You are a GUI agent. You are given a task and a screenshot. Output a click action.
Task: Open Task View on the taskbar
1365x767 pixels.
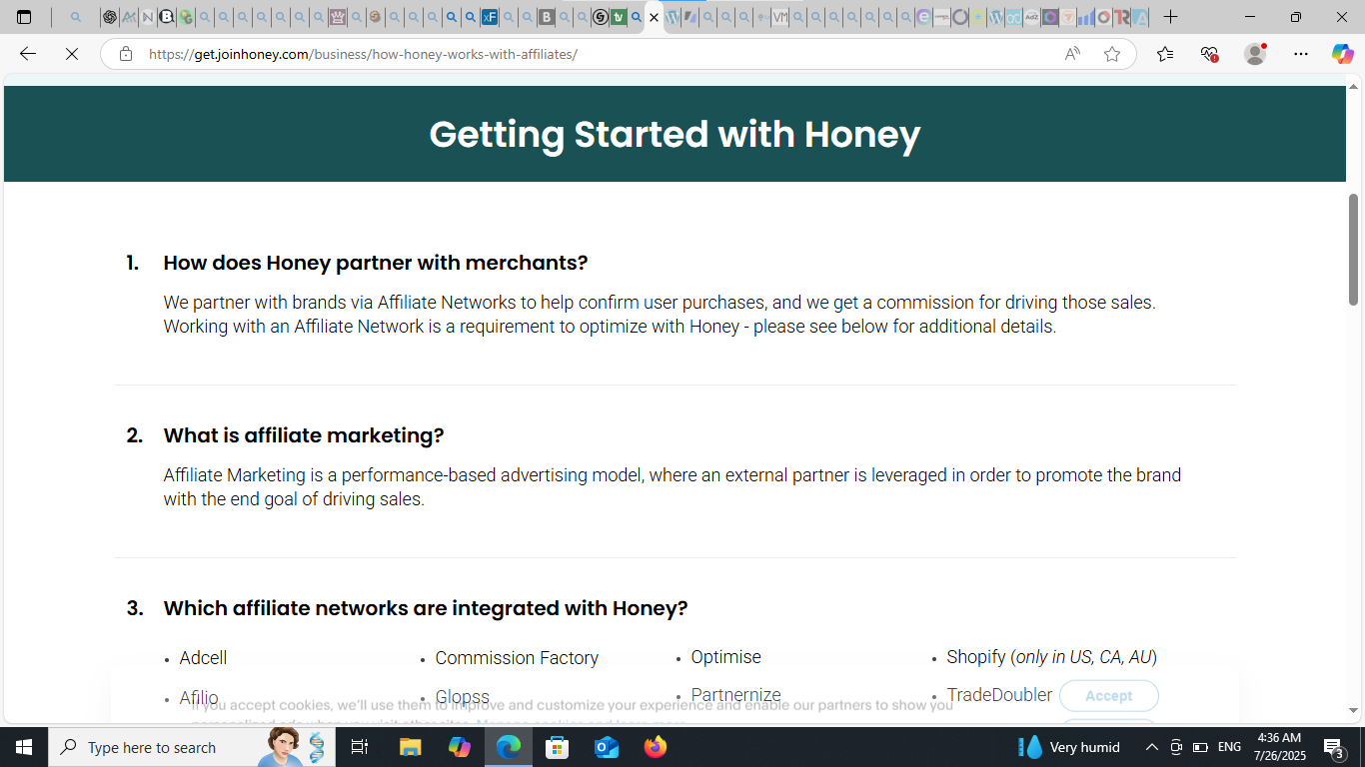coord(360,747)
